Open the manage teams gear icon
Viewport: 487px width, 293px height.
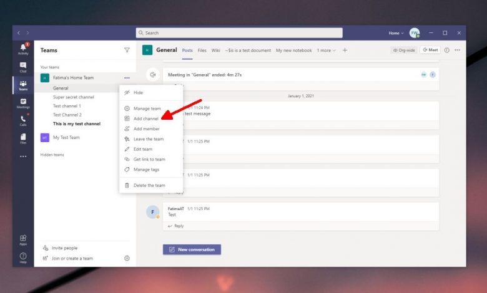[x=127, y=258]
